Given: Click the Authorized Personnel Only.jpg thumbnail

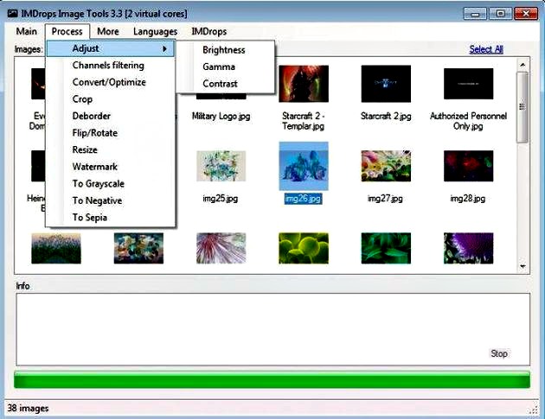Looking at the screenshot, I should 468,85.
